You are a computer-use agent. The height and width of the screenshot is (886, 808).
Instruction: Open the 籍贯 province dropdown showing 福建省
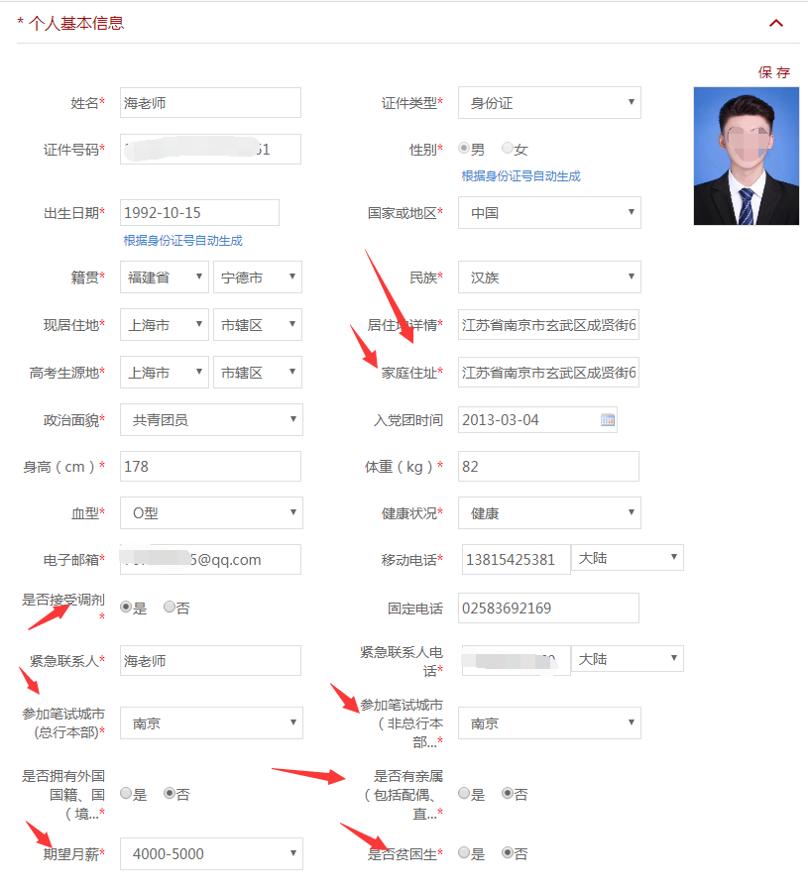pyautogui.click(x=165, y=277)
